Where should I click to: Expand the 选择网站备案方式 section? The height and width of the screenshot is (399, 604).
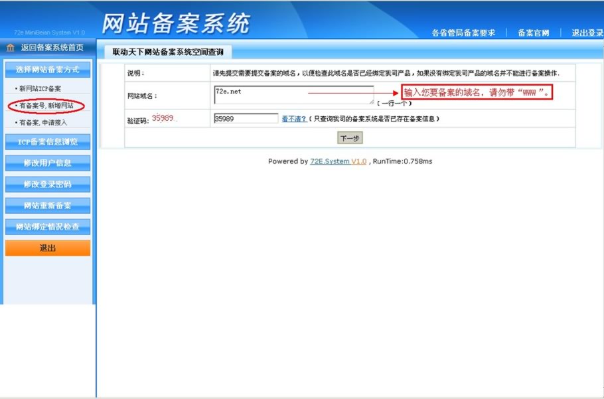click(47, 70)
